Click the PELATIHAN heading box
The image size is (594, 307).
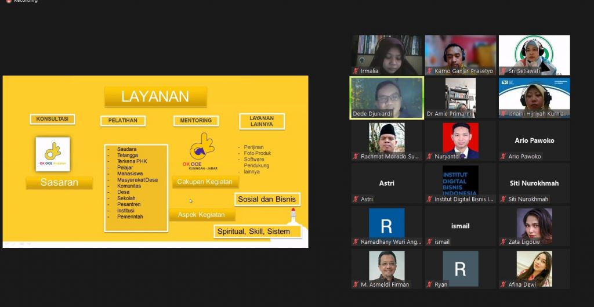coord(123,121)
